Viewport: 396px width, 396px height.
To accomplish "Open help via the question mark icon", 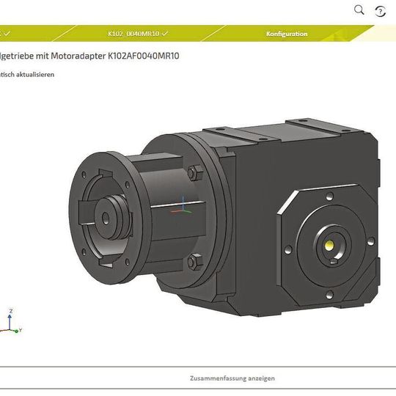I will (x=380, y=11).
